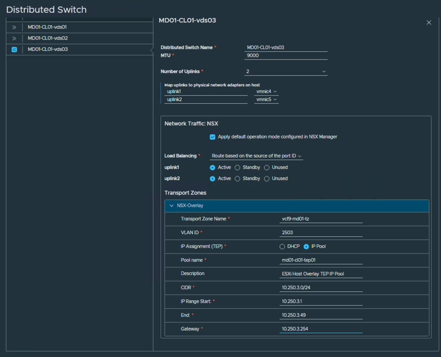Toggle Apply default operation mode checkbox

(x=213, y=137)
